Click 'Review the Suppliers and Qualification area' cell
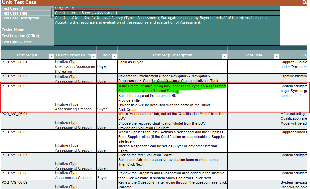The image size is (310, 189). point(172,175)
